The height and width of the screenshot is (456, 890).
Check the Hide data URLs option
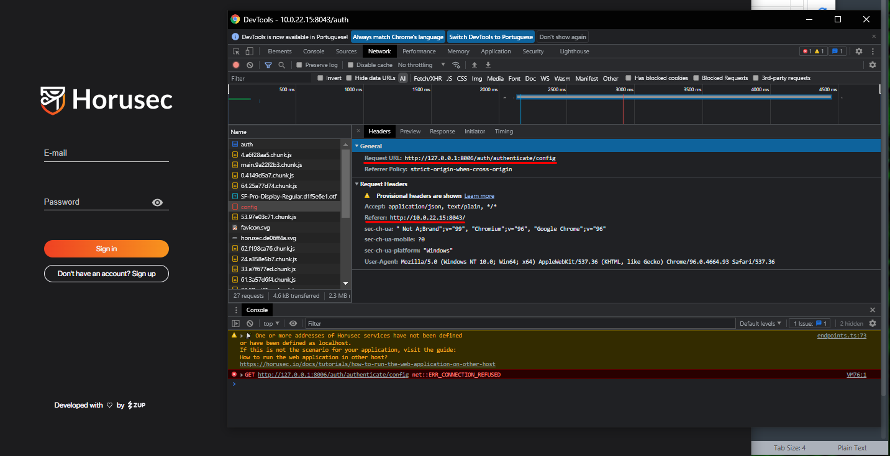point(348,78)
